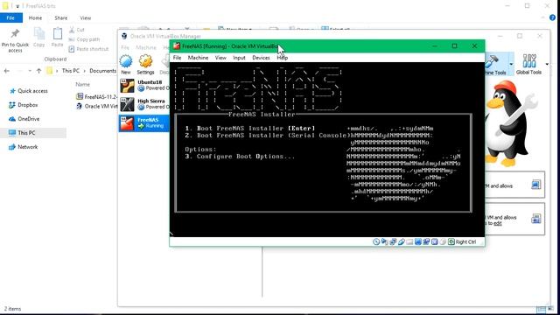Click Paste in the Explorer Clipboard group
The height and width of the screenshot is (315, 560).
57,38
